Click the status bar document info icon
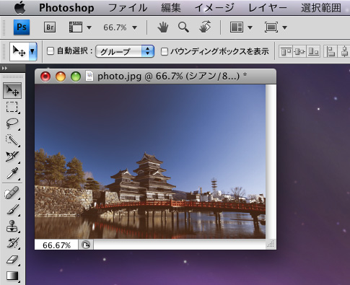350x285 pixels. (86, 245)
